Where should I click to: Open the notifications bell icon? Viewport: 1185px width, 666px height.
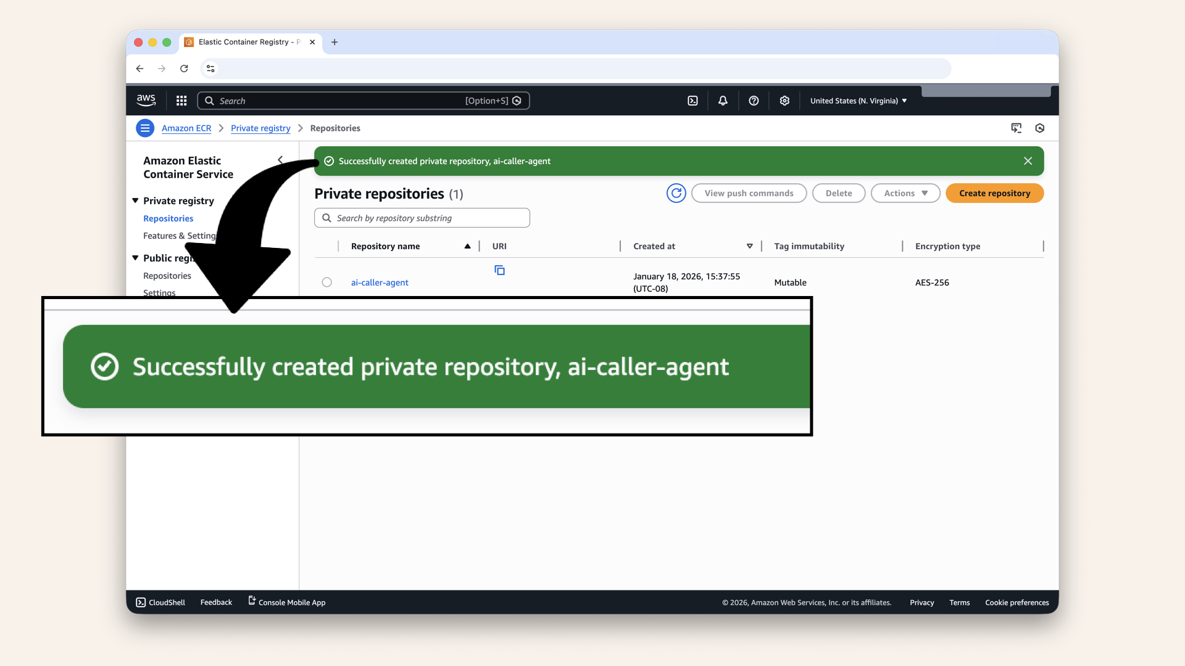pos(722,100)
